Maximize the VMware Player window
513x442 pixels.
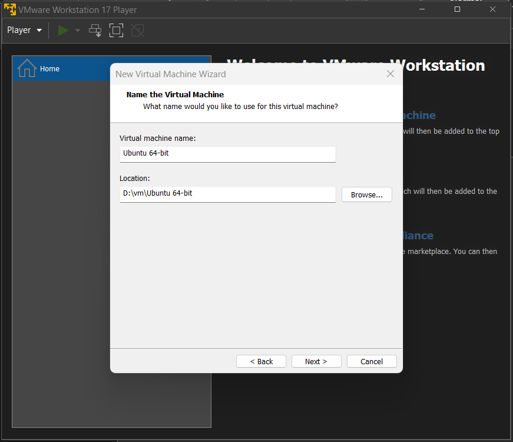click(x=458, y=9)
